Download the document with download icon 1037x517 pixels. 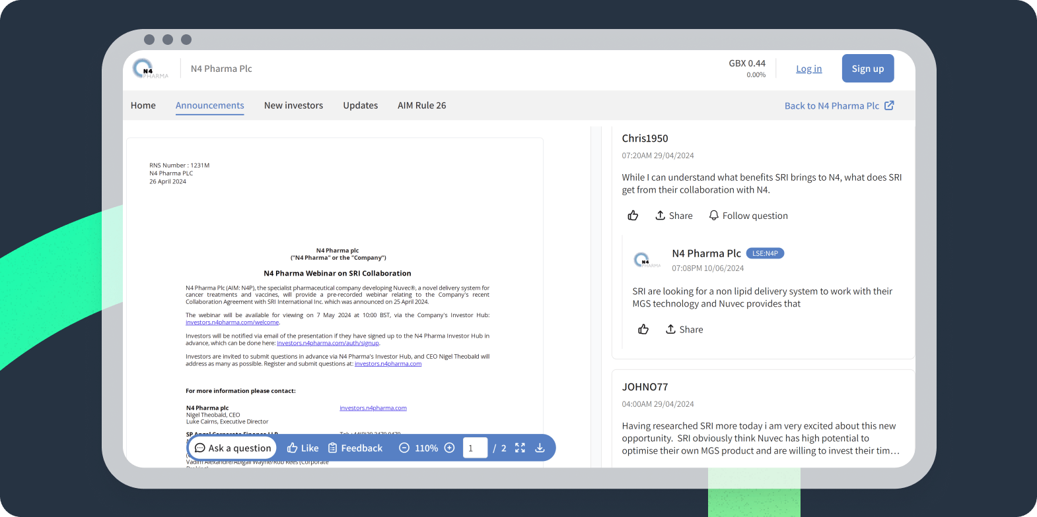(x=540, y=448)
